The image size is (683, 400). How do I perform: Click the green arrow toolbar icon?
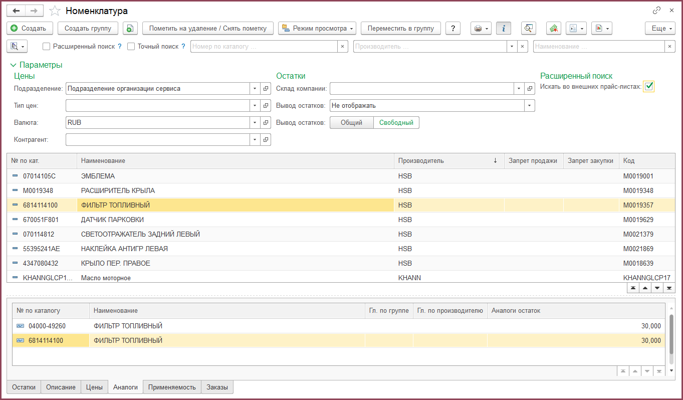(554, 29)
